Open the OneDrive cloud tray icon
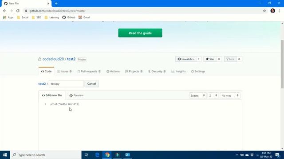Image resolution: width=284 pixels, height=159 pixels. [x=247, y=155]
